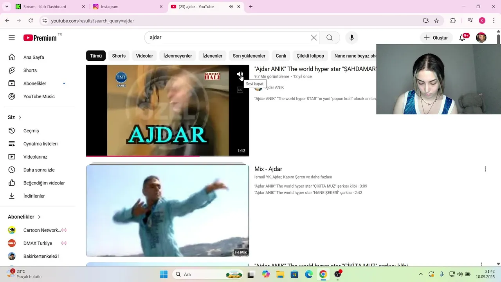Click the magnifier search button
Image resolution: width=501 pixels, height=282 pixels.
point(330,38)
